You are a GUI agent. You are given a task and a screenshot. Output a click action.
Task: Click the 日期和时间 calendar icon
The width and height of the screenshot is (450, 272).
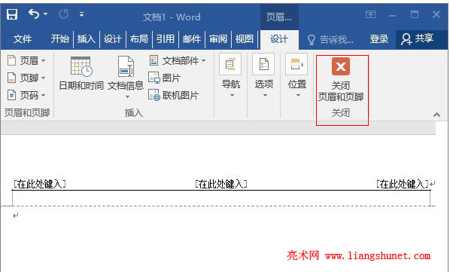point(81,66)
